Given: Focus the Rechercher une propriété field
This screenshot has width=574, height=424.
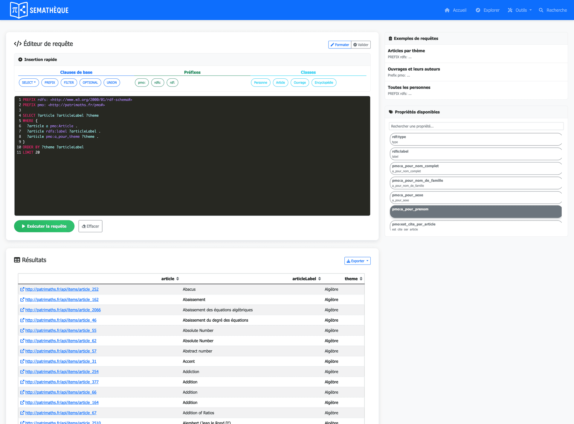Looking at the screenshot, I should pos(476,126).
